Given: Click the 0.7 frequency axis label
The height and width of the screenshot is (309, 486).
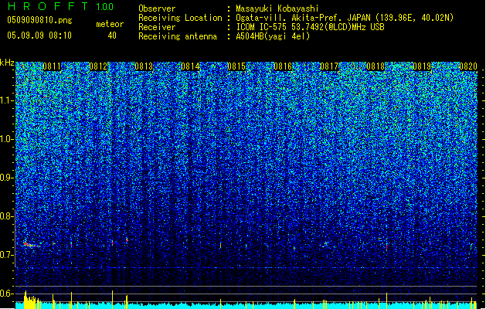Looking at the screenshot, I should point(7,255).
